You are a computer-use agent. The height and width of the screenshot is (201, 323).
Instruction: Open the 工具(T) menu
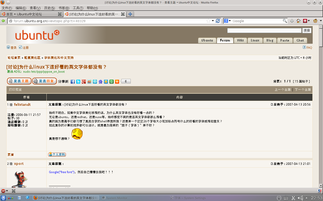(x=78, y=8)
